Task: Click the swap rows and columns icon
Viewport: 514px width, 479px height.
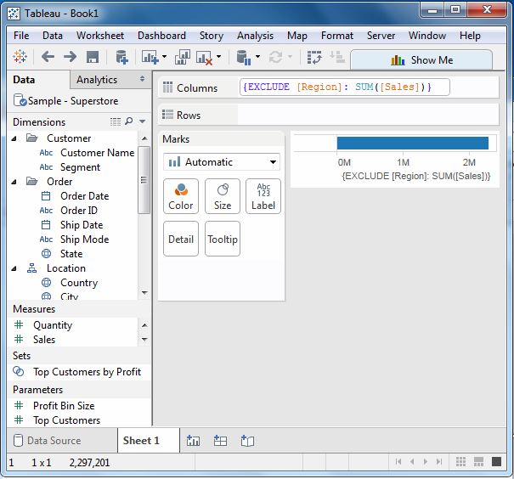Action: tap(314, 58)
